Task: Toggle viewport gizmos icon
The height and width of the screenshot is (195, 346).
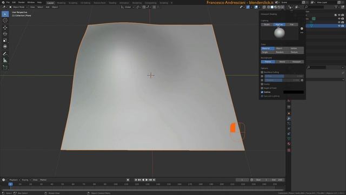Action: 248,7
